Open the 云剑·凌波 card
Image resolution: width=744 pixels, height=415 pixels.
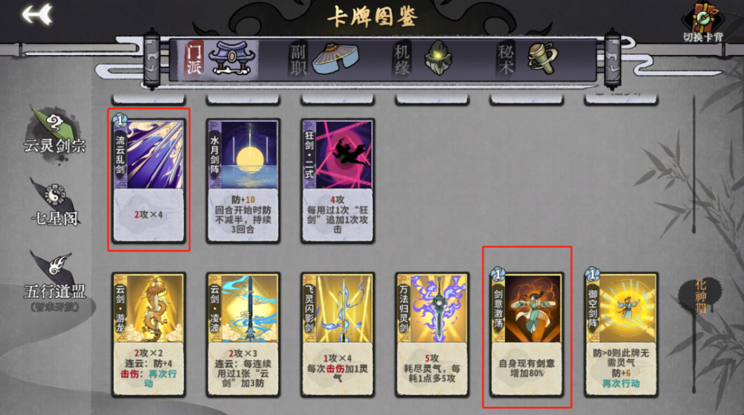tap(243, 334)
